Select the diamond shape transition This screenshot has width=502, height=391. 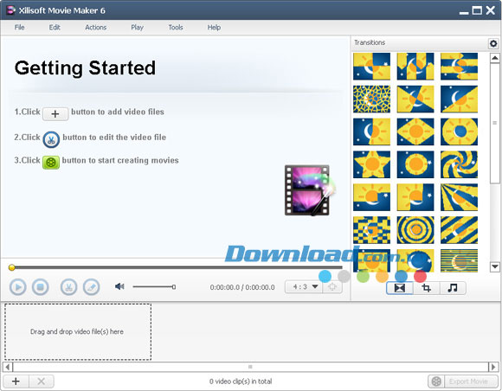point(415,131)
